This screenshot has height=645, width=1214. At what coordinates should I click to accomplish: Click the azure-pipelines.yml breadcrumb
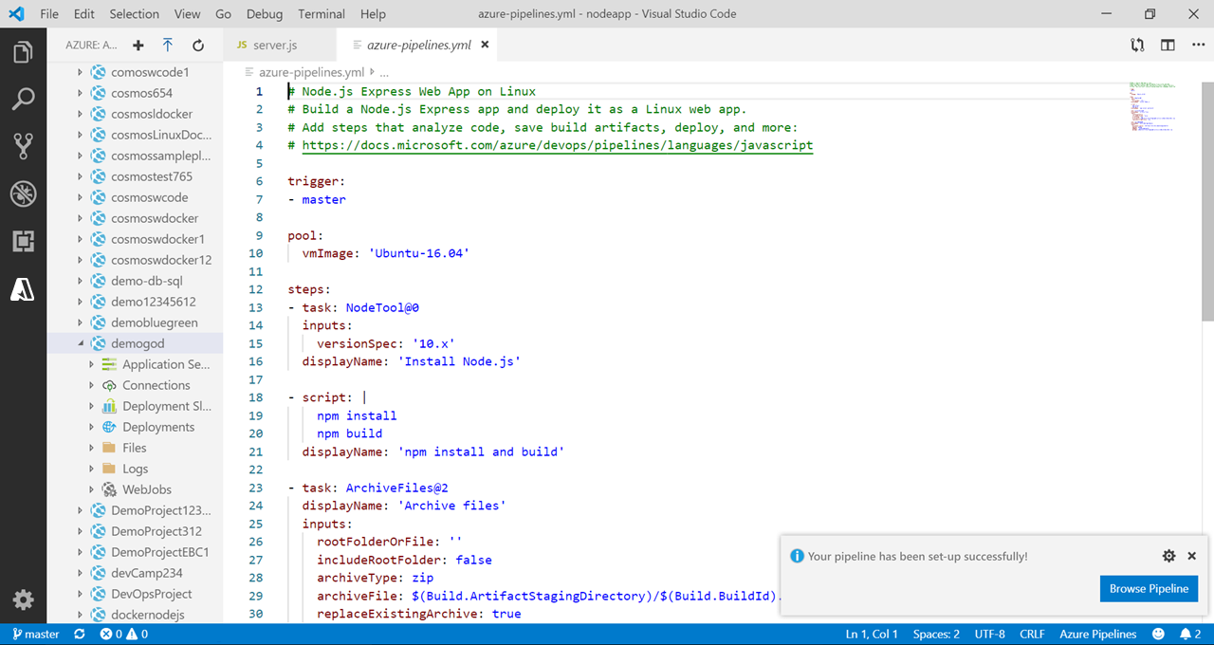(x=313, y=71)
